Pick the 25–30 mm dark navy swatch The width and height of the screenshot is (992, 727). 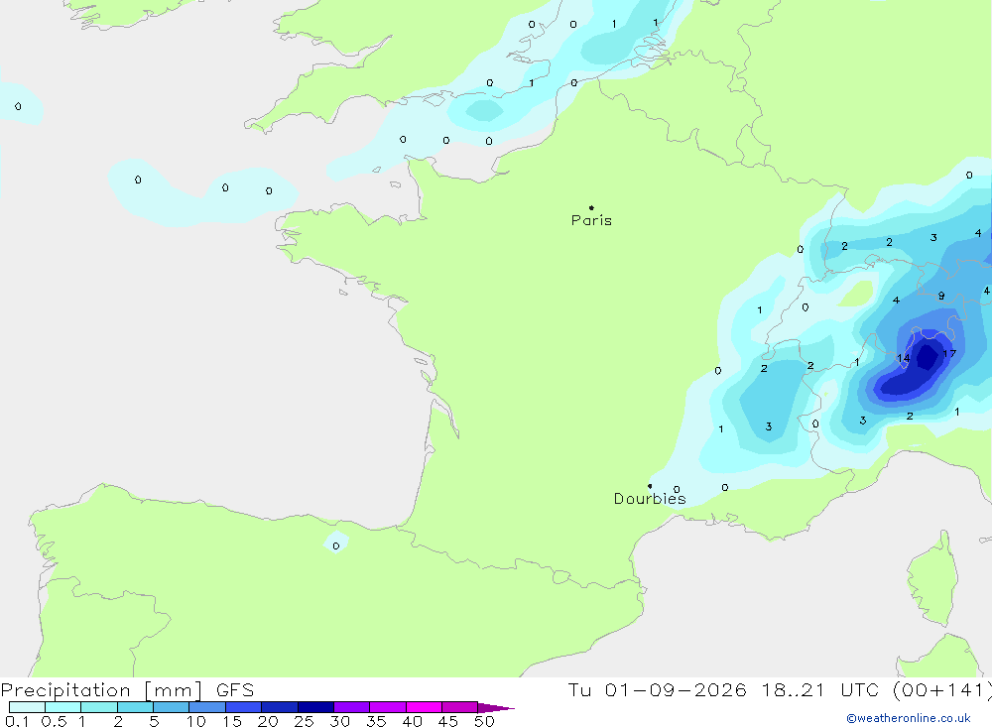point(315,707)
